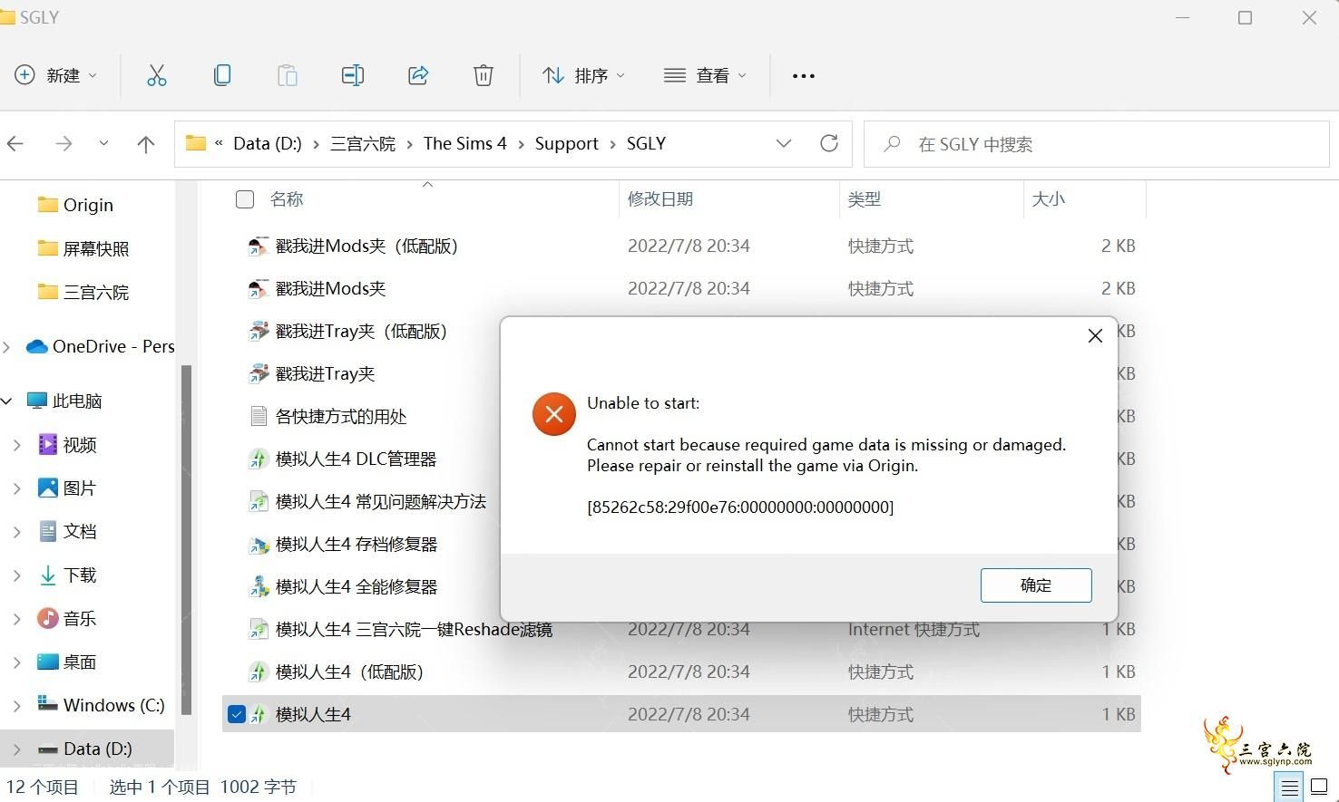Select 戳我进Tray夹（低配版） shortcut
This screenshot has width=1339, height=802.
coord(348,331)
